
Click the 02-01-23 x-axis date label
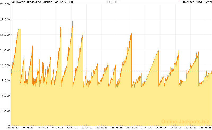click(72, 128)
